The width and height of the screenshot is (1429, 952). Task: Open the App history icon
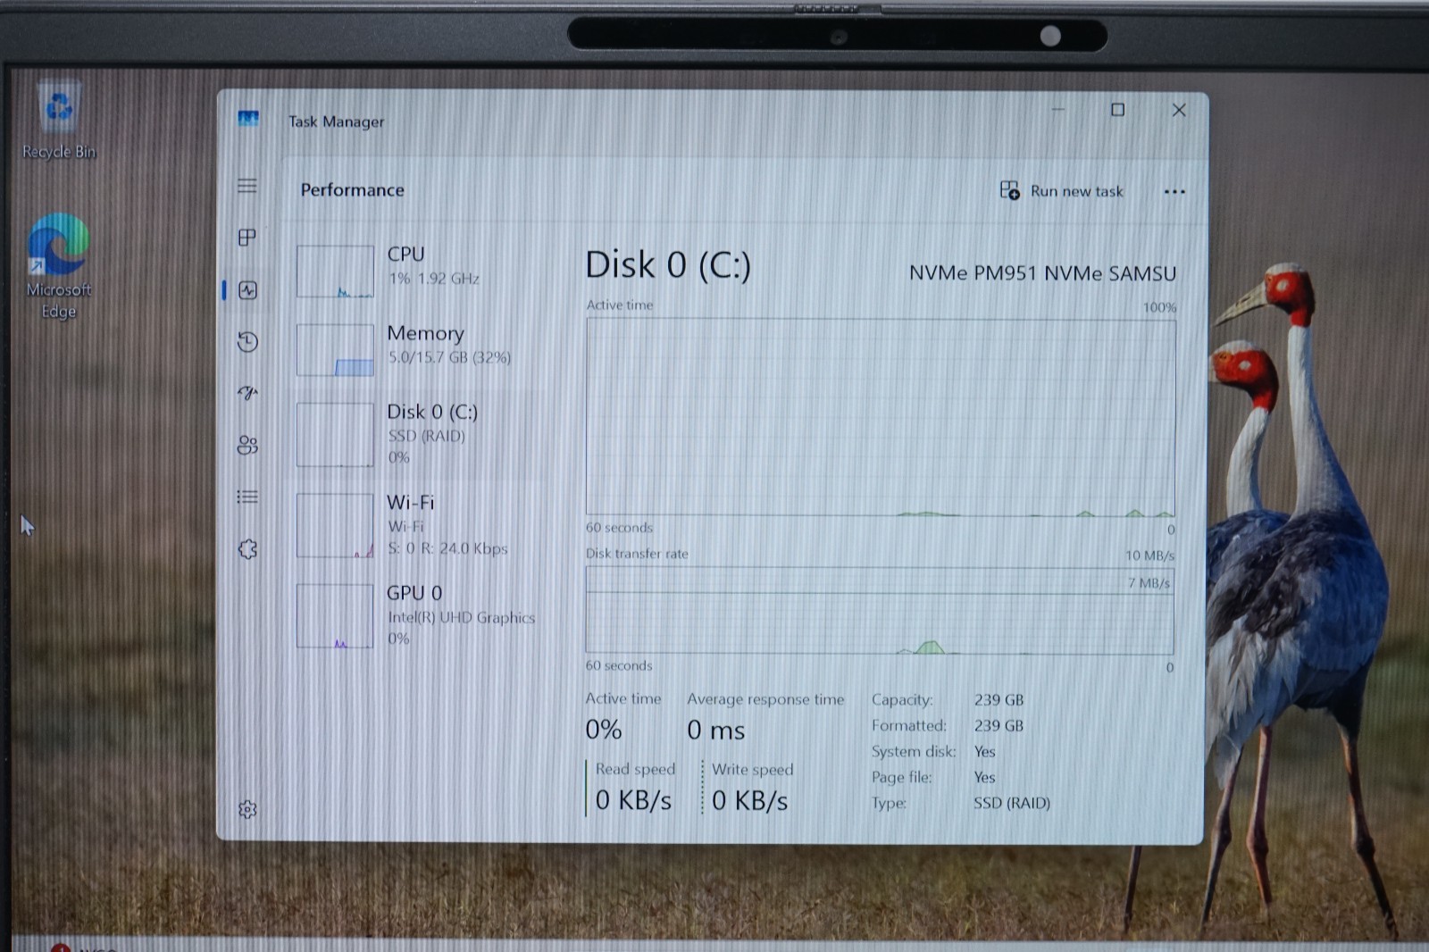(x=247, y=341)
